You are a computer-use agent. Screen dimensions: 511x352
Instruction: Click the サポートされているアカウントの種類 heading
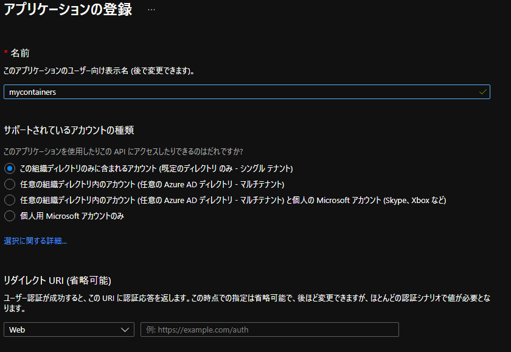[69, 130]
